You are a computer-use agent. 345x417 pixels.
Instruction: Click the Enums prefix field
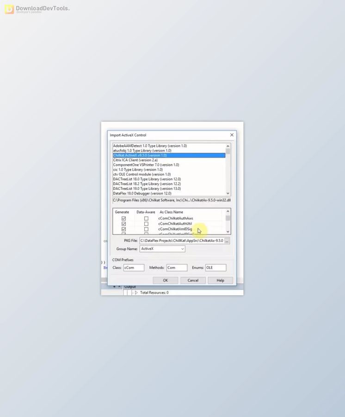216,267
